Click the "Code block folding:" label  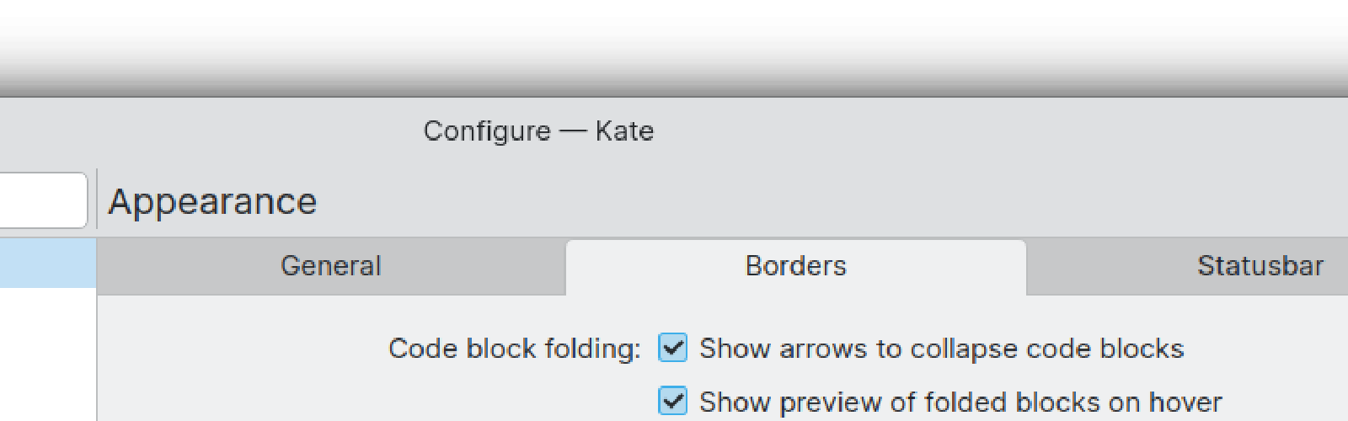click(514, 349)
